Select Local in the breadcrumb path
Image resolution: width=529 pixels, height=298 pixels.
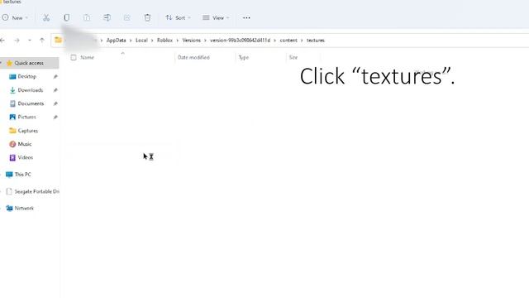[x=141, y=41]
